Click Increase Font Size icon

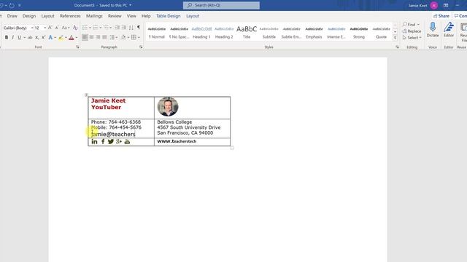(50, 28)
